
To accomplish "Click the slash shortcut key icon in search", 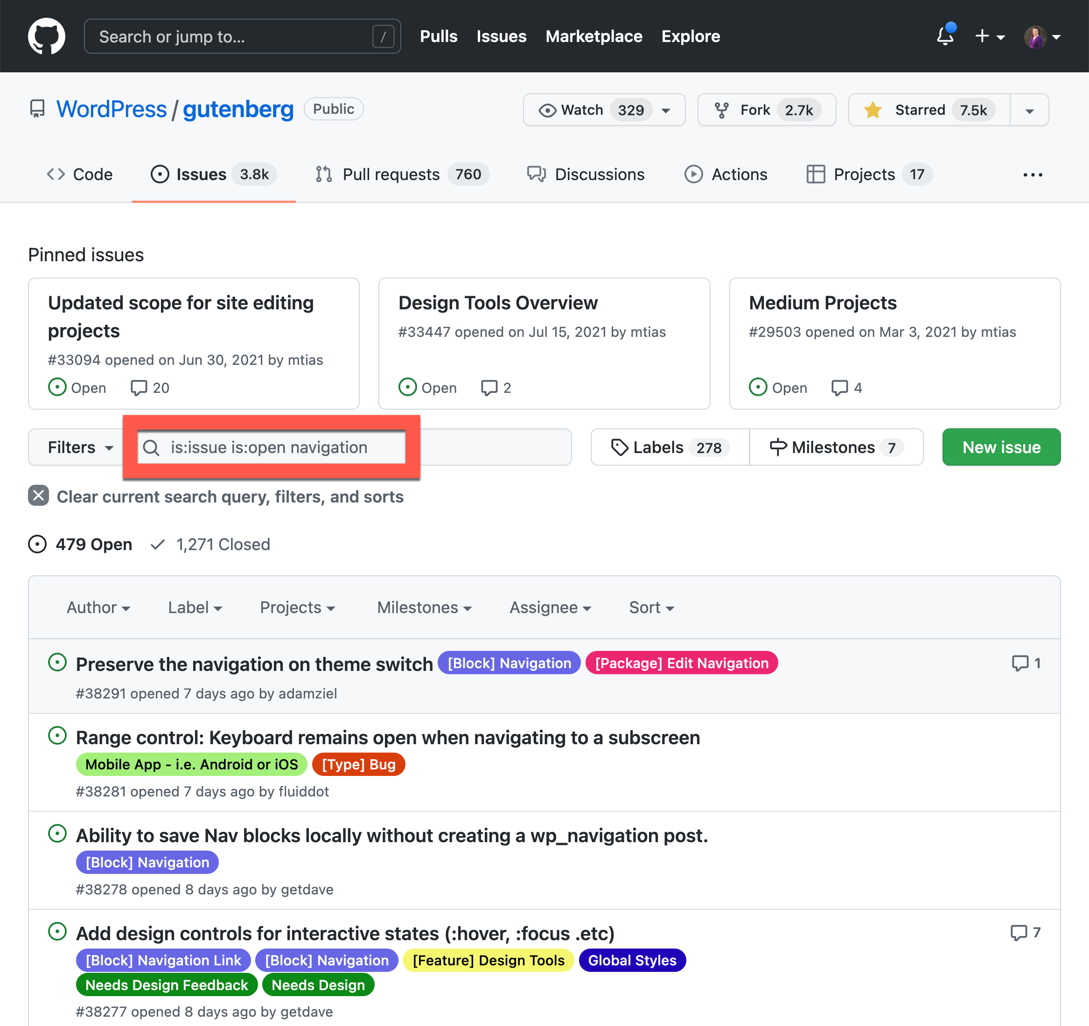I will pyautogui.click(x=384, y=37).
